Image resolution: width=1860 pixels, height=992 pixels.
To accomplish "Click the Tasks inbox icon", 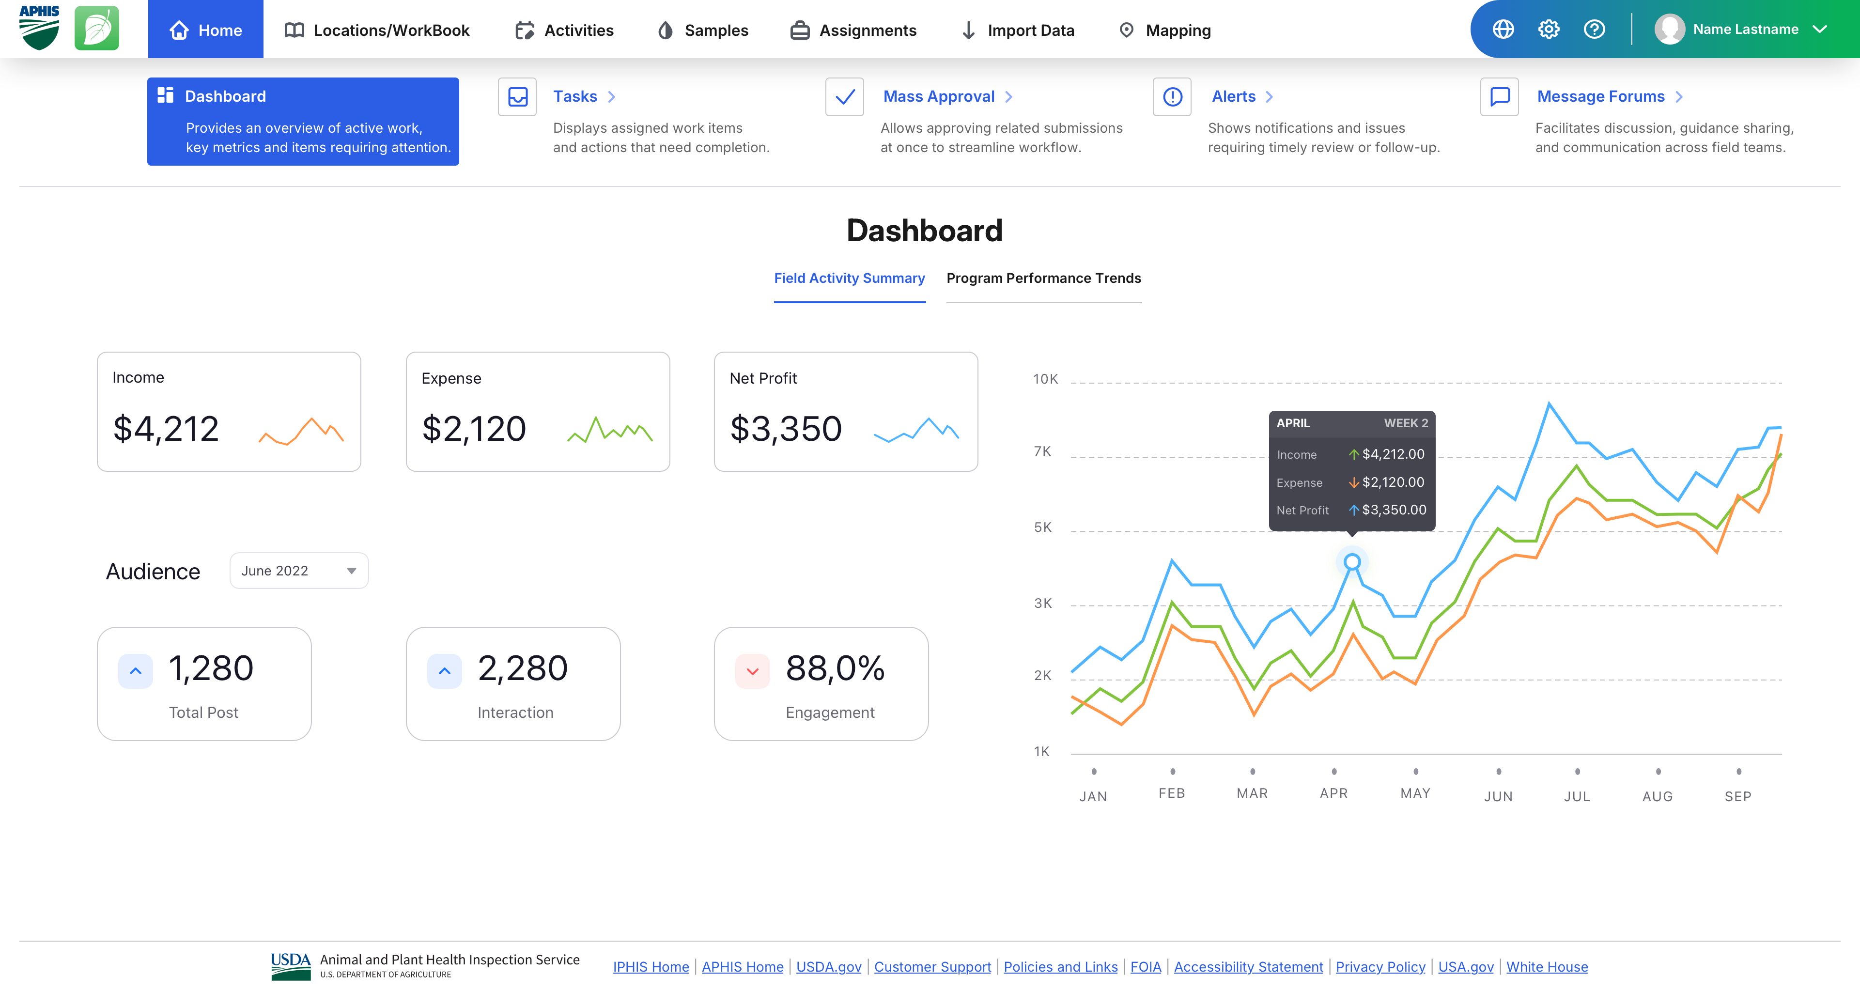I will pos(517,97).
